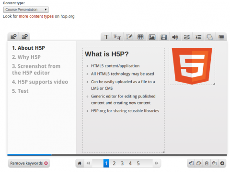Go to slide 5 in the pager

[138, 163]
